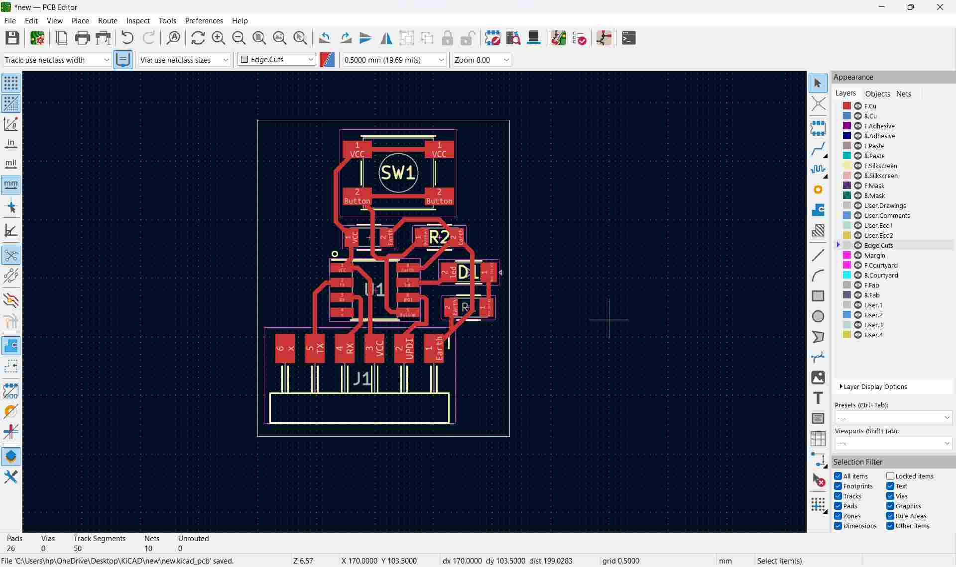Click the F.Silkscreen color swatch
Viewport: 956px width, 567px height.
point(846,166)
